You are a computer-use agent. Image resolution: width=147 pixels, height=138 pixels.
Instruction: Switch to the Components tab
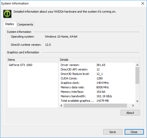pyautogui.click(x=25, y=24)
